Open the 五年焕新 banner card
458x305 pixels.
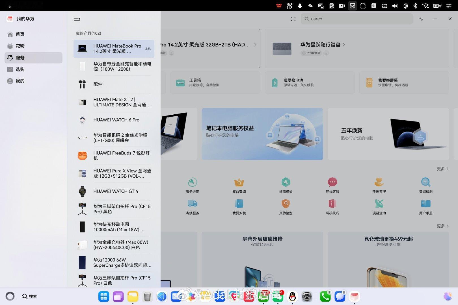388,134
